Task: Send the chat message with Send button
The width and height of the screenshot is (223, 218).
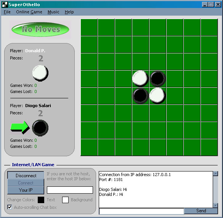Action: (x=201, y=211)
